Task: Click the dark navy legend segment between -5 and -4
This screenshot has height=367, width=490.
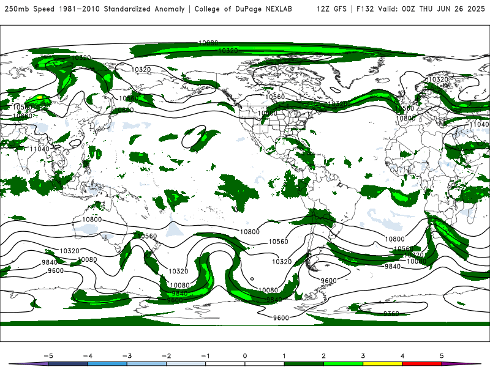Action: point(68,364)
